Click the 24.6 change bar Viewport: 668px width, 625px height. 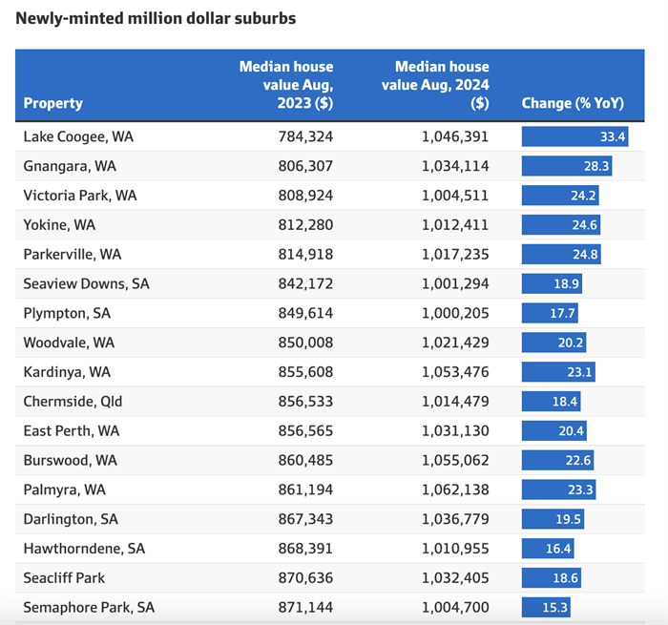click(561, 225)
